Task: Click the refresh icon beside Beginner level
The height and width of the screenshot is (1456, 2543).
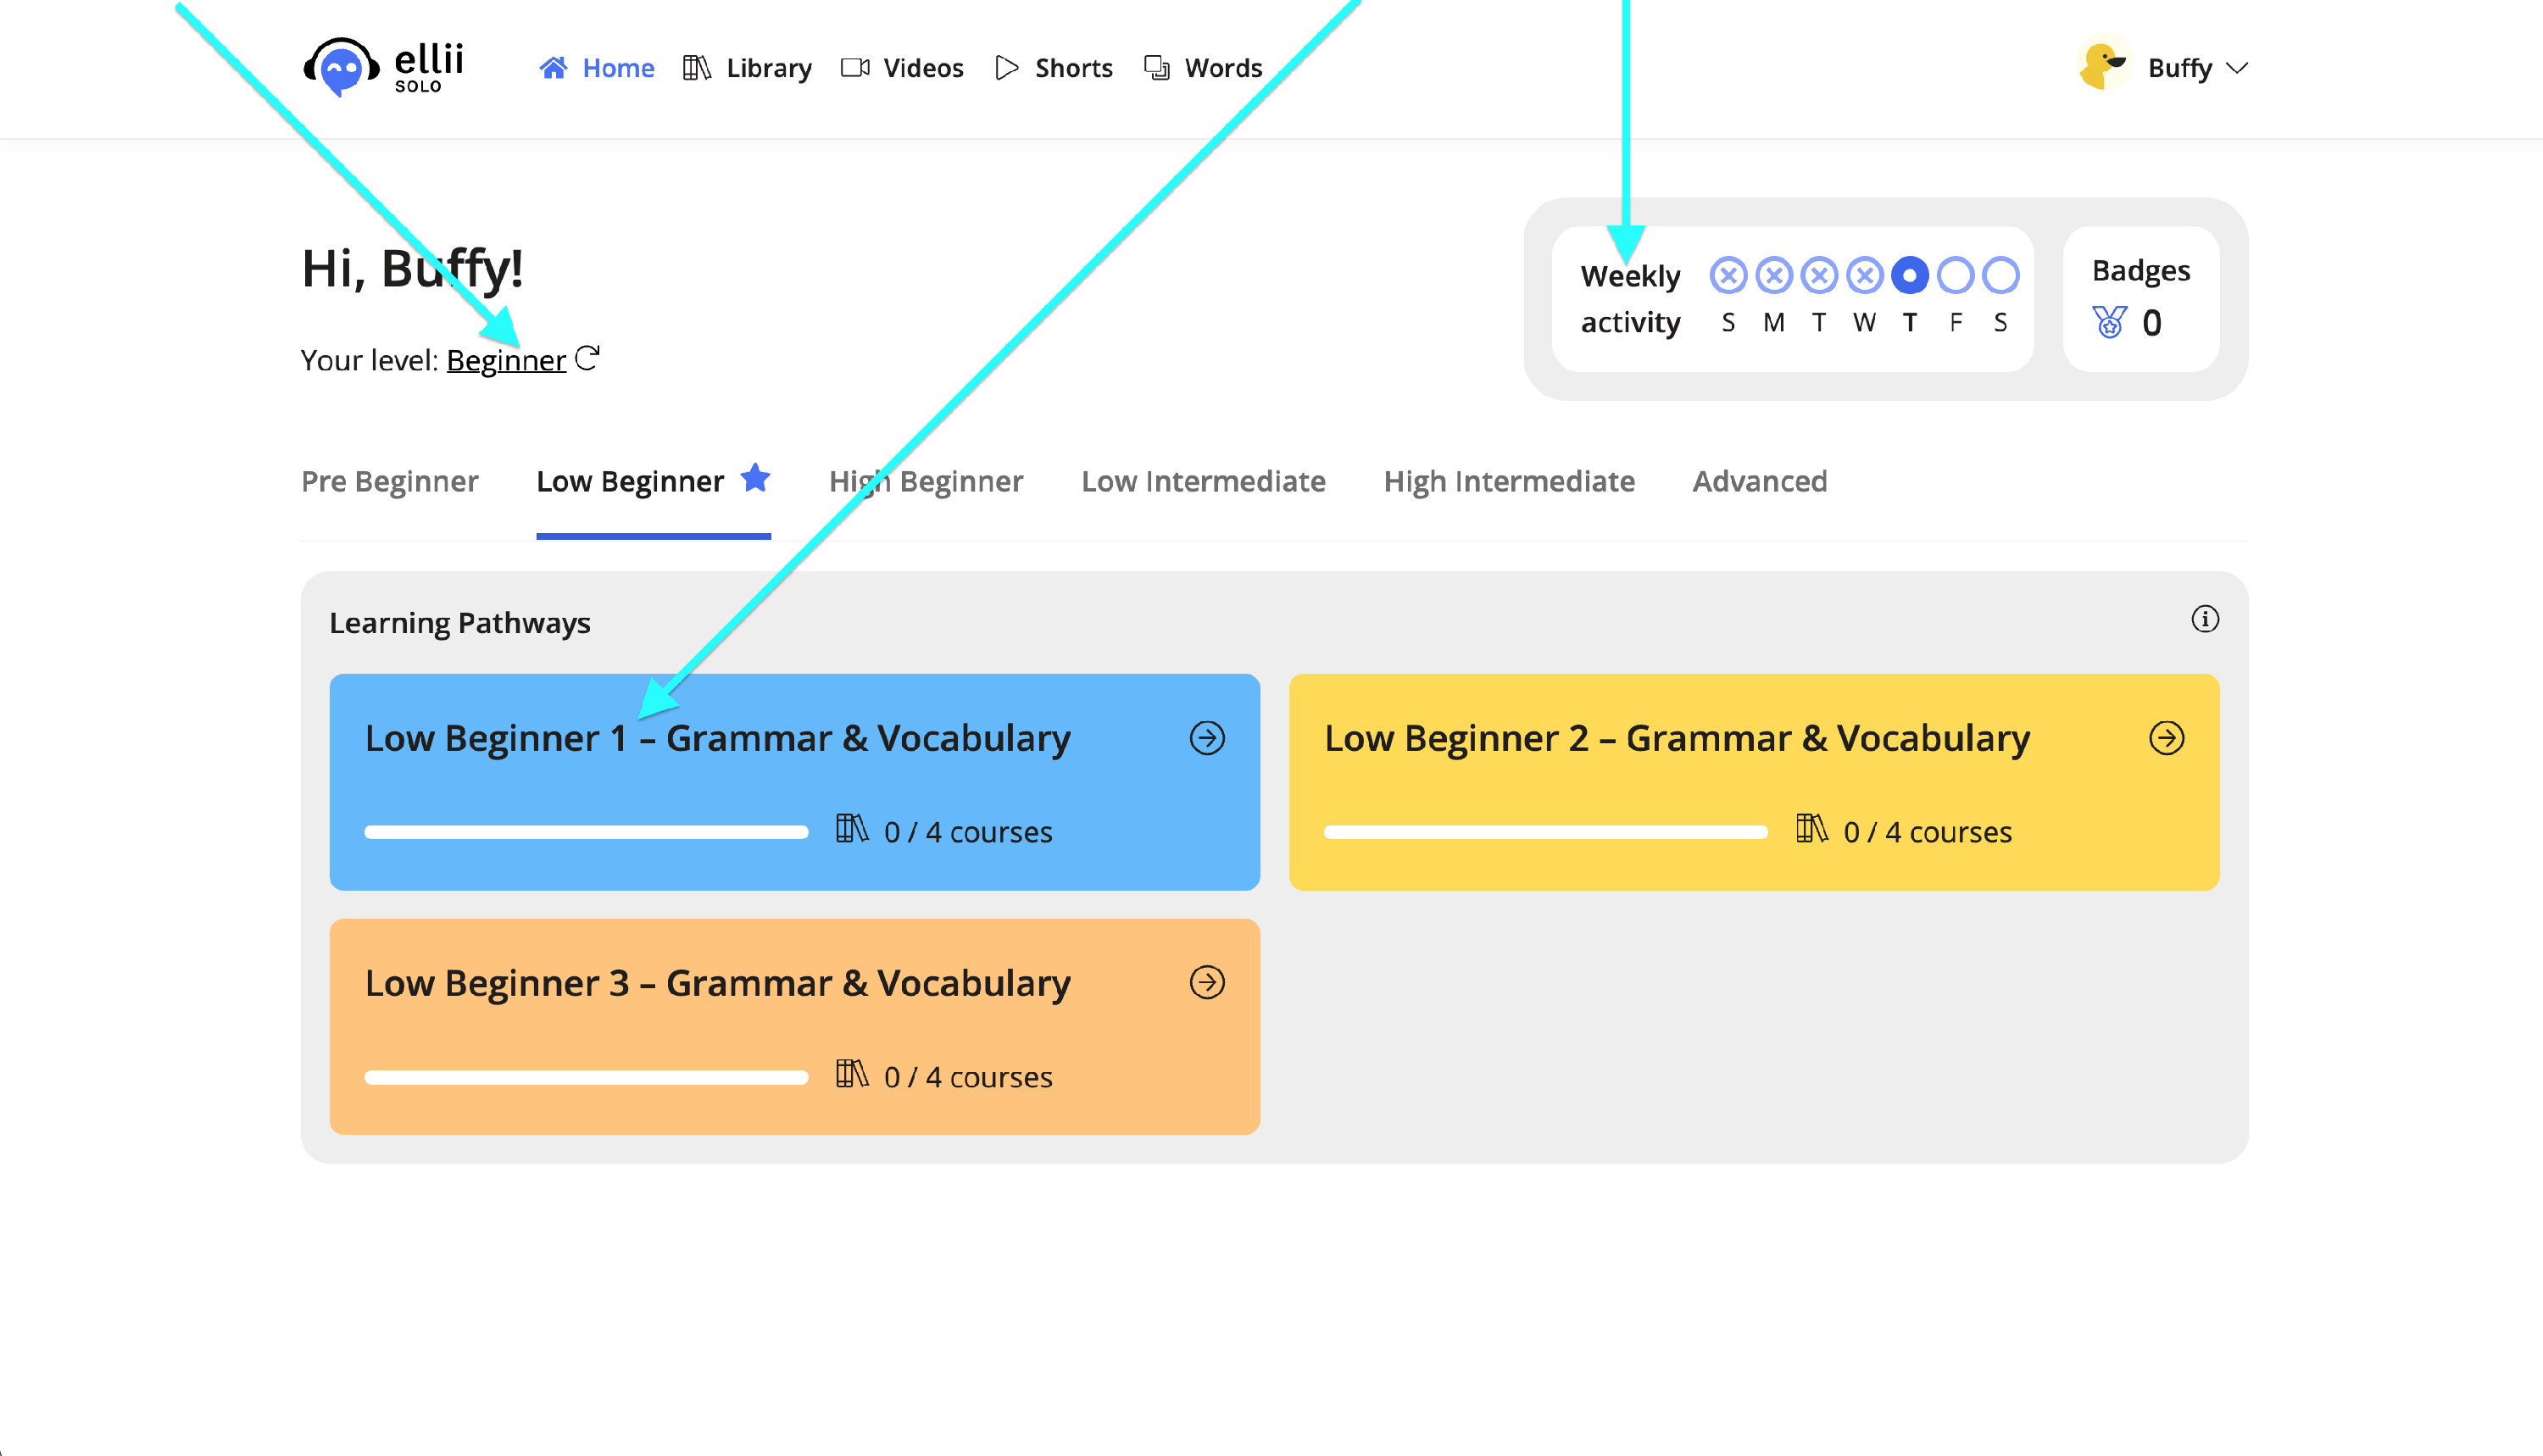Action: pyautogui.click(x=588, y=358)
